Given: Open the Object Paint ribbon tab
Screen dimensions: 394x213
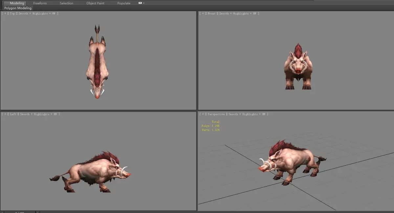Looking at the screenshot, I should (x=96, y=3).
